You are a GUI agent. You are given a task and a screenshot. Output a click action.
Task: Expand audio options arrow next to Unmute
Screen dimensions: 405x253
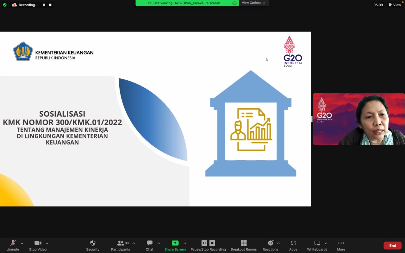pos(22,243)
